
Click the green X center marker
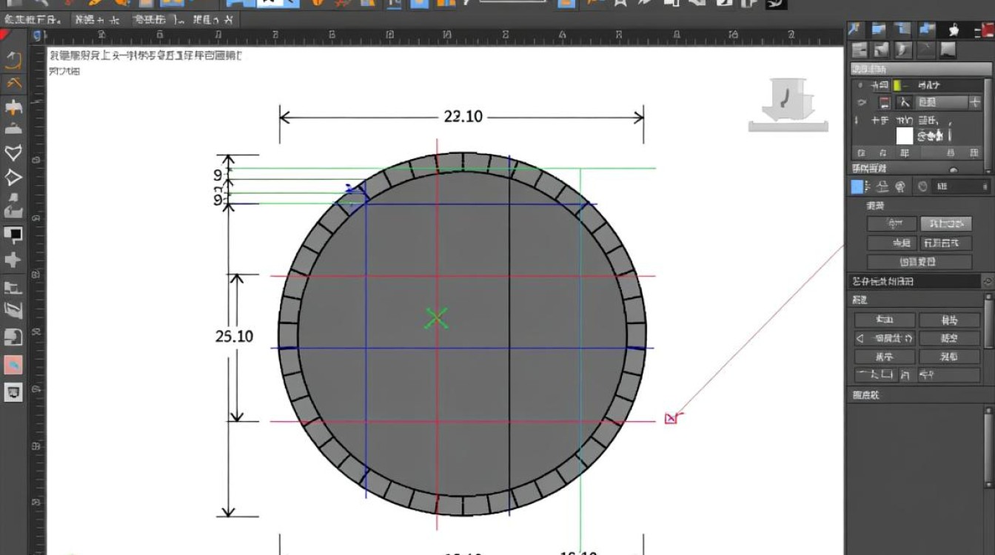coord(437,318)
